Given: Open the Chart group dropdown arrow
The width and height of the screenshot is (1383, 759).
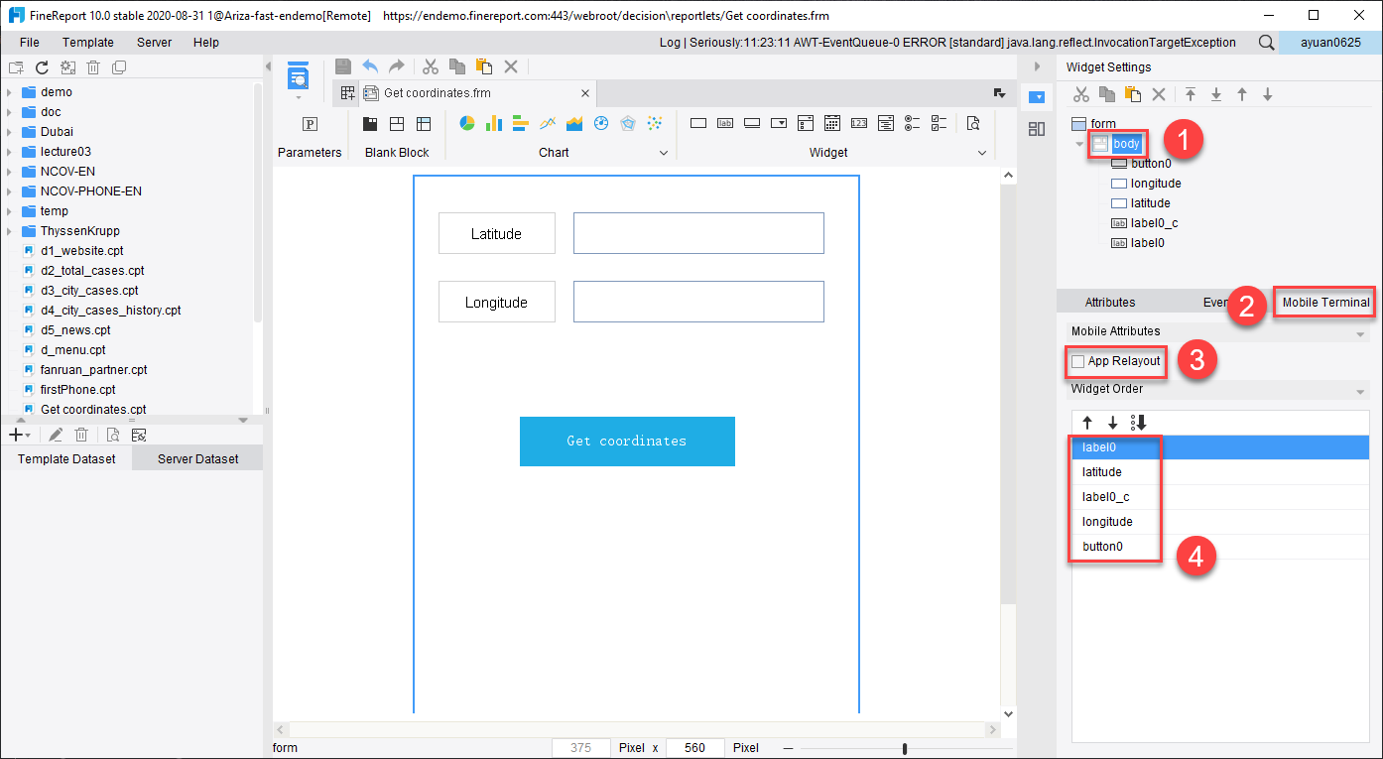Looking at the screenshot, I should tap(665, 153).
